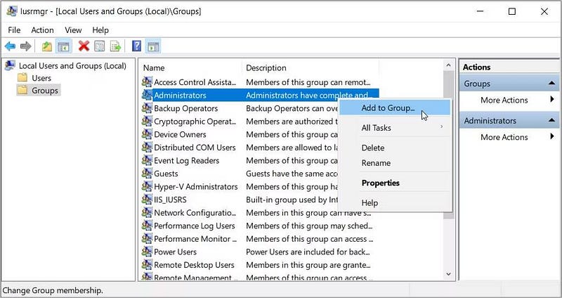Click the scroll down arrow in groups list
562x298 pixels.
pyautogui.click(x=448, y=274)
